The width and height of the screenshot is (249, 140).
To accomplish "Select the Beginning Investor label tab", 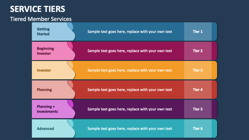I will [45, 51].
